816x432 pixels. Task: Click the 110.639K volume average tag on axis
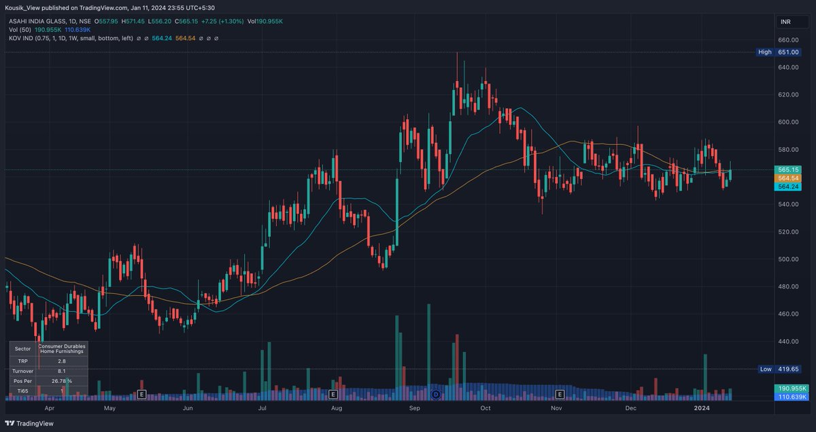[792, 396]
